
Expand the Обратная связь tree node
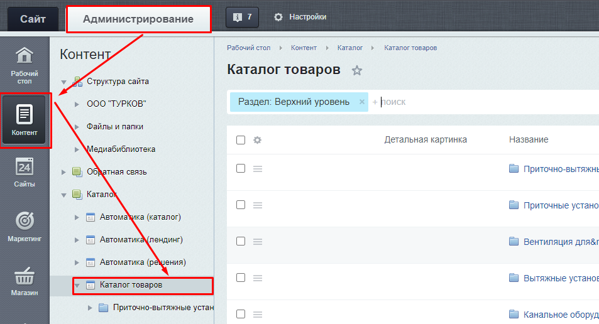[x=63, y=172]
